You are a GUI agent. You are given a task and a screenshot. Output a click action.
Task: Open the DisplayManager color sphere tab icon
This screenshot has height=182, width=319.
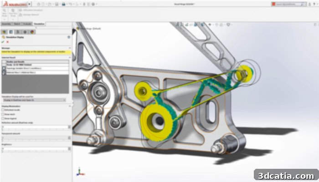coord(32,32)
